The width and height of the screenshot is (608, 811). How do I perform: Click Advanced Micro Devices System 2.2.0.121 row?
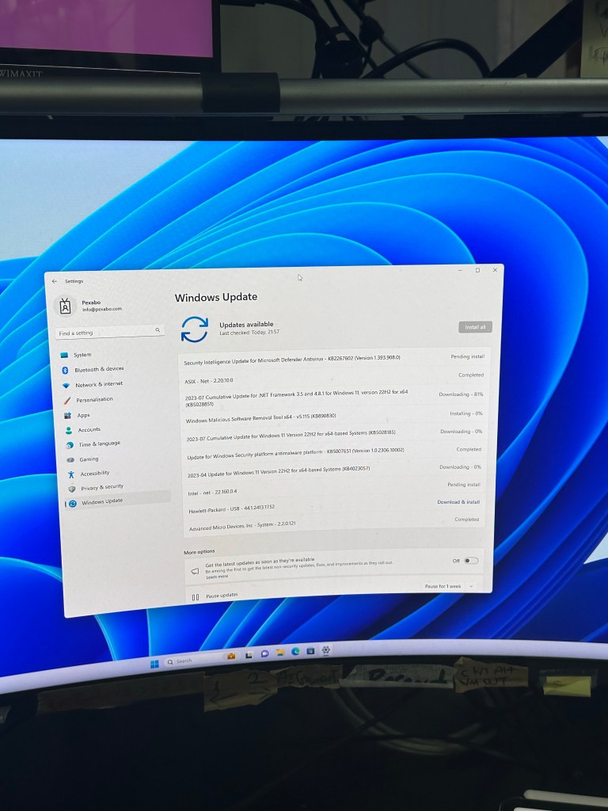pyautogui.click(x=335, y=524)
